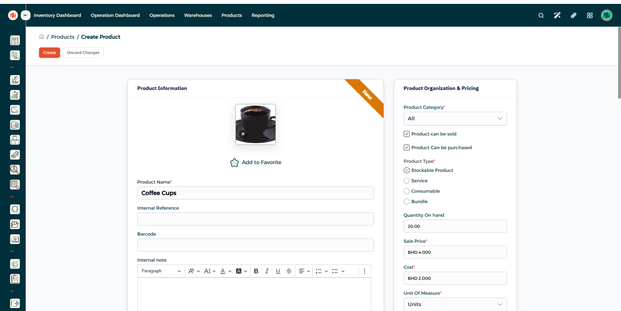This screenshot has height=311, width=621.
Task: Click the Create button
Action: (49, 52)
